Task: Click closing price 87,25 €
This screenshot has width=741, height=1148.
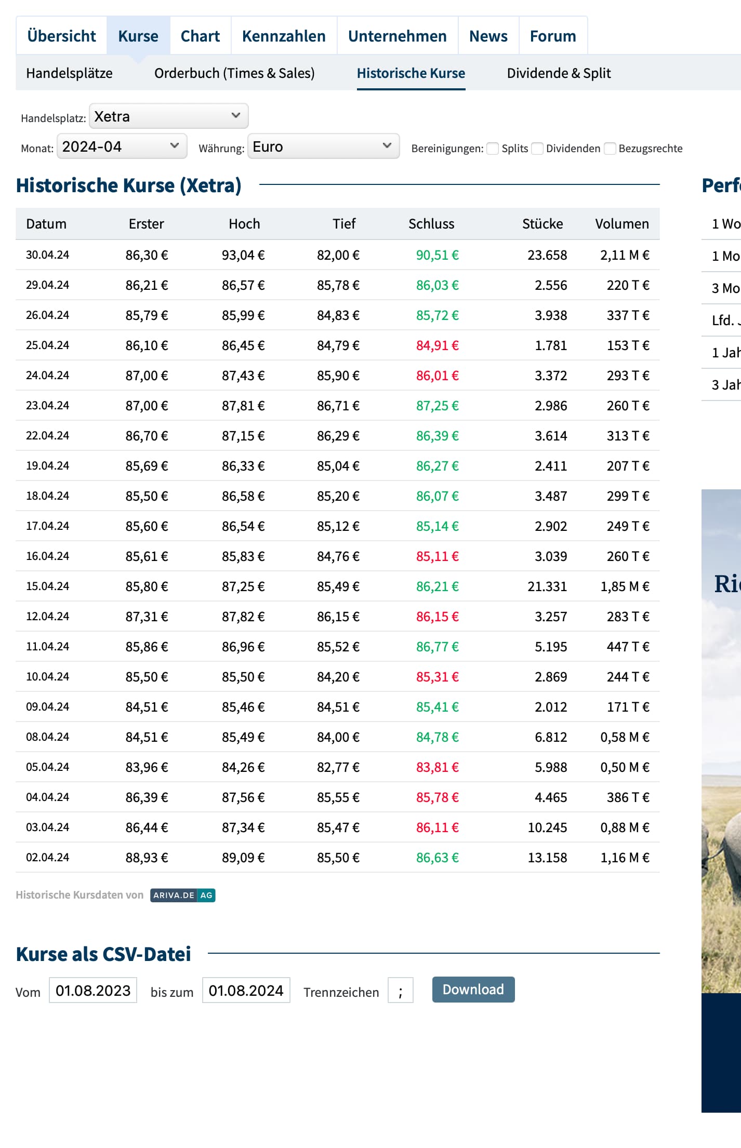Action: point(437,406)
